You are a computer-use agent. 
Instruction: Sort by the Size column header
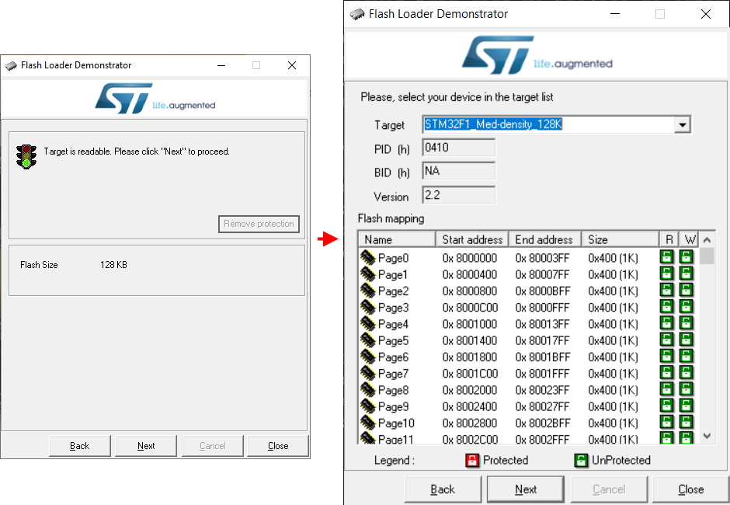point(620,239)
